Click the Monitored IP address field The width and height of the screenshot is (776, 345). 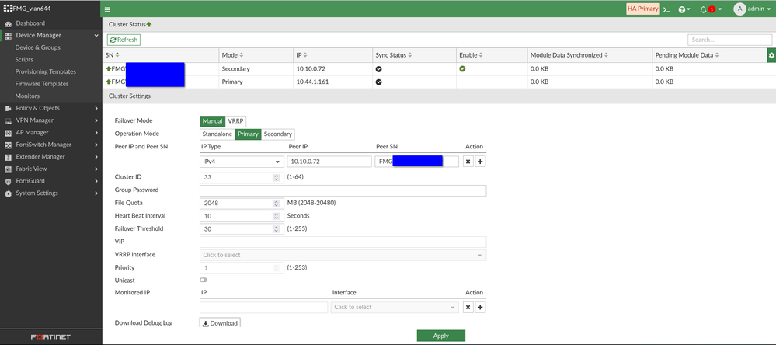click(264, 308)
